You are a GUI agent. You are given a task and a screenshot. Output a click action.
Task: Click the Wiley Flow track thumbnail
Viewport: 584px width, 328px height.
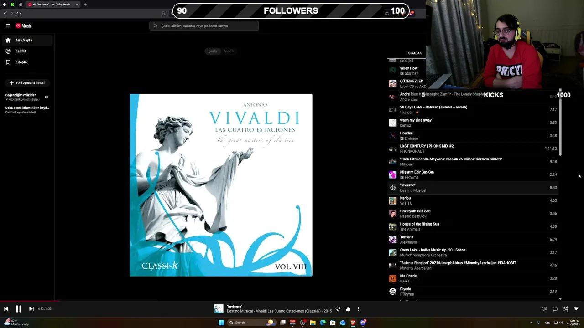click(x=392, y=71)
